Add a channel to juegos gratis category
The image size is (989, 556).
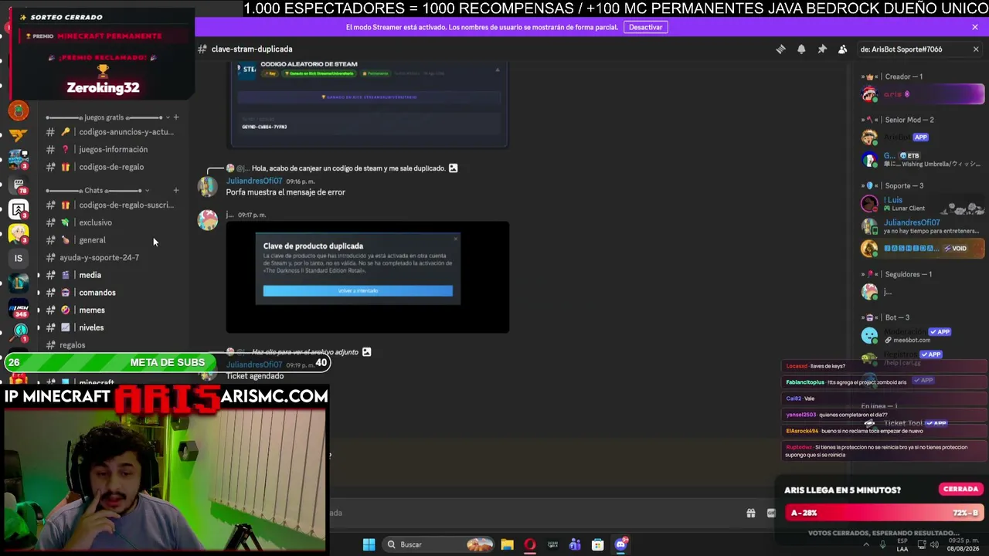click(176, 117)
